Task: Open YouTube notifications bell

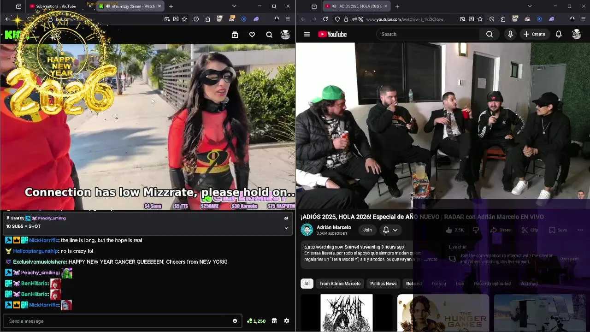Action: click(559, 34)
